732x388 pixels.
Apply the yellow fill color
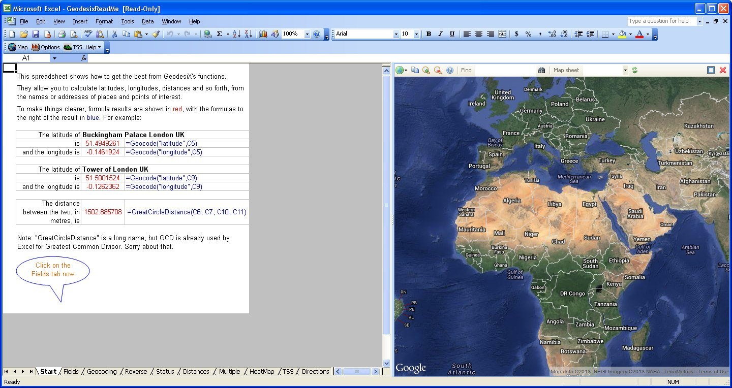coord(622,34)
